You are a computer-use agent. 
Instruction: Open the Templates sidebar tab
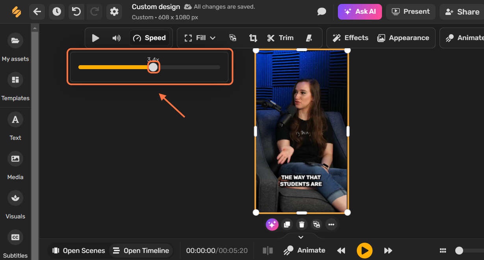[15, 87]
